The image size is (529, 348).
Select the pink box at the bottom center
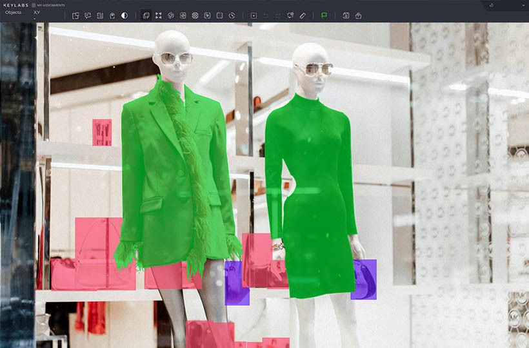coord(210,334)
